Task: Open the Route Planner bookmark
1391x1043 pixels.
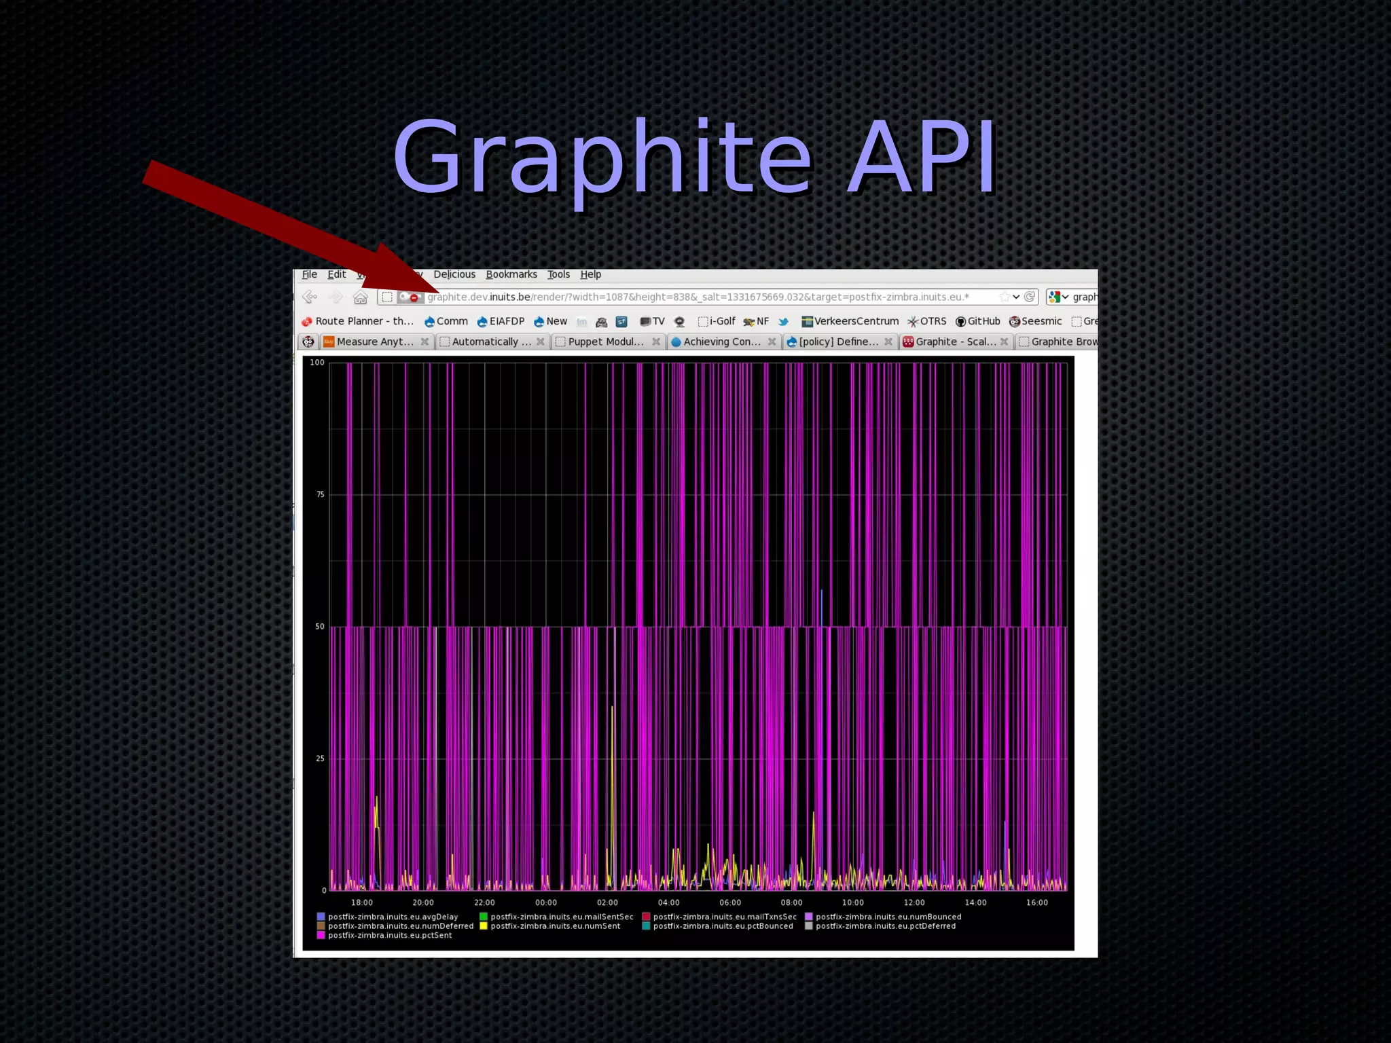Action: tap(357, 321)
